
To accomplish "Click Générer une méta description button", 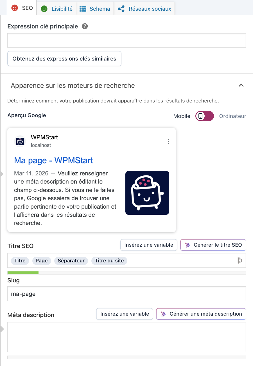I will point(201,314).
